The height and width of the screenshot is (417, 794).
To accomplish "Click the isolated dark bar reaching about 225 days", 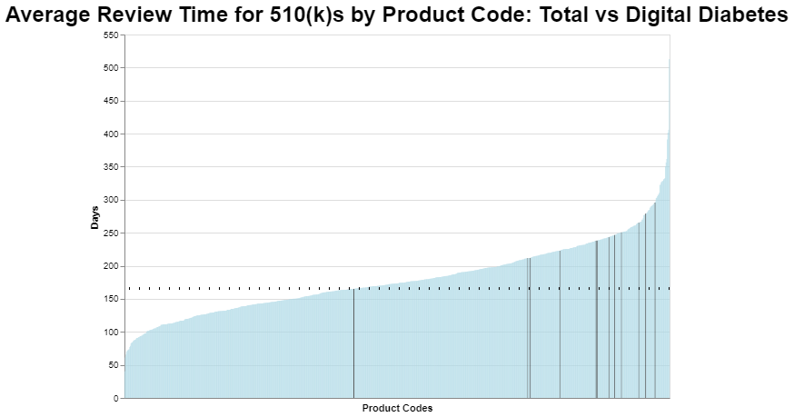I will pyautogui.click(x=560, y=327).
